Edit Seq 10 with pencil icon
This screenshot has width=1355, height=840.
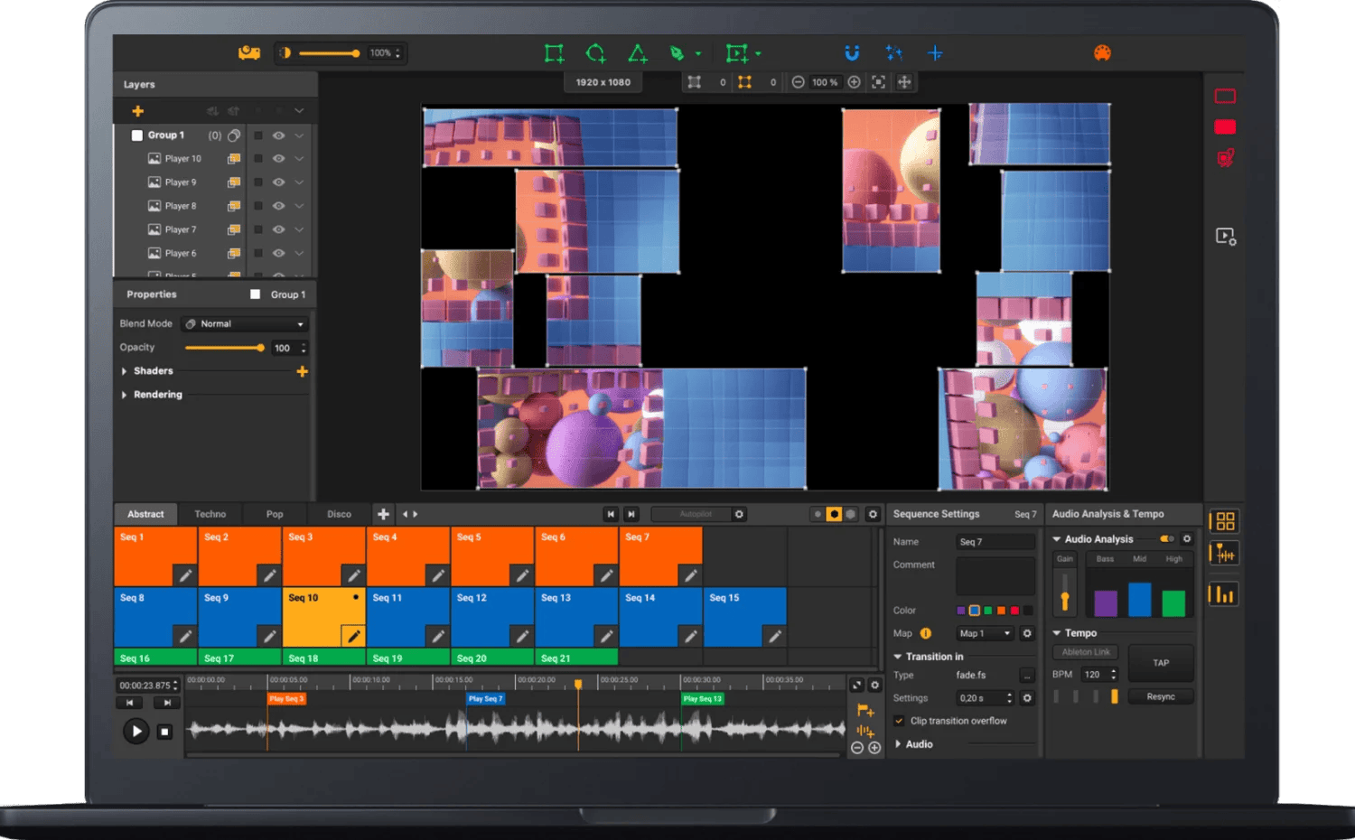pos(353,636)
